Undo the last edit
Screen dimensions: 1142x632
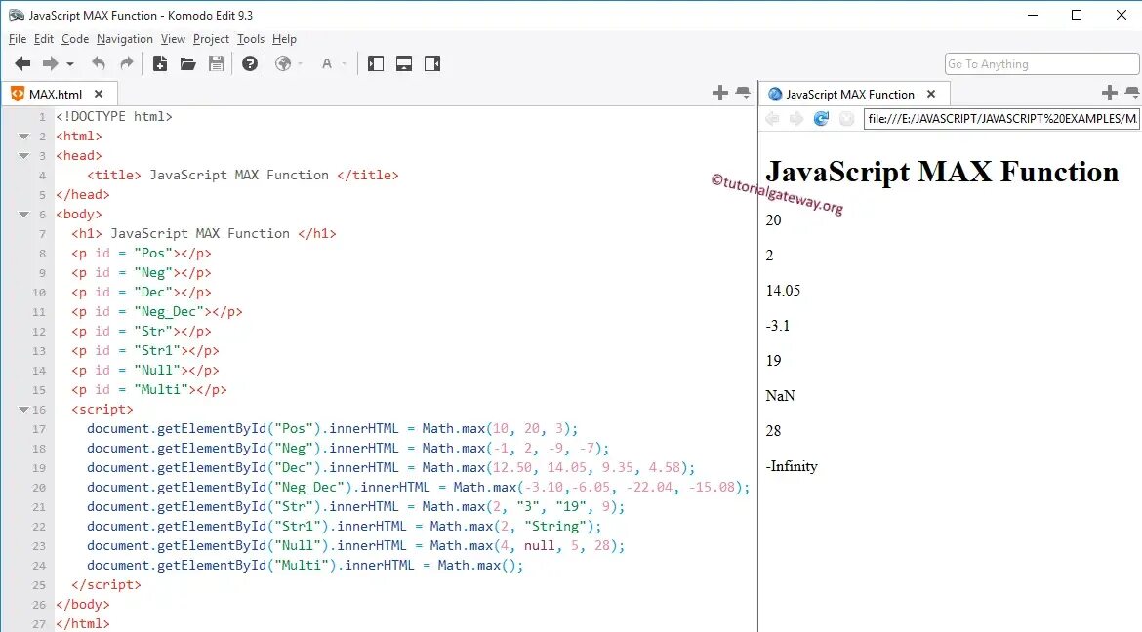point(99,64)
